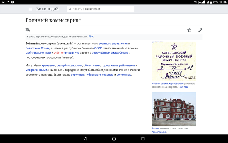Screen dimensions: 228x143
Task: Open the мобилизационную link
Action: pyautogui.click(x=38, y=53)
